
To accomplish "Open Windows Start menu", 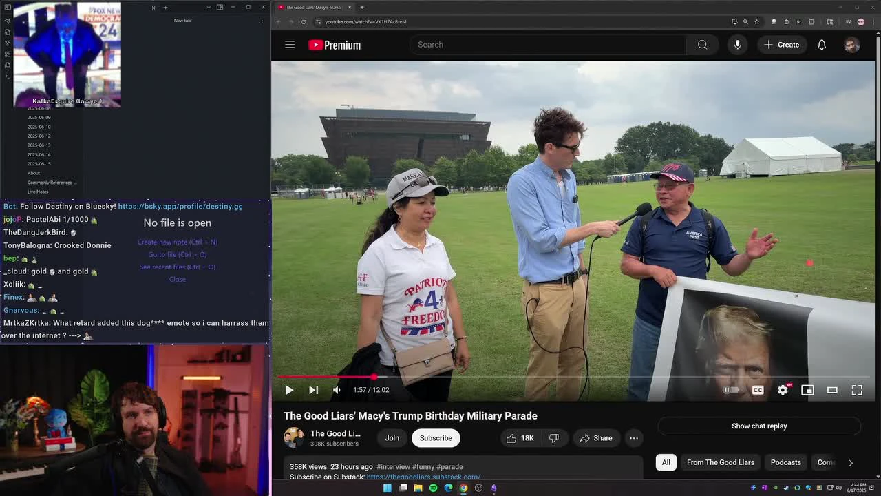I will (x=387, y=488).
